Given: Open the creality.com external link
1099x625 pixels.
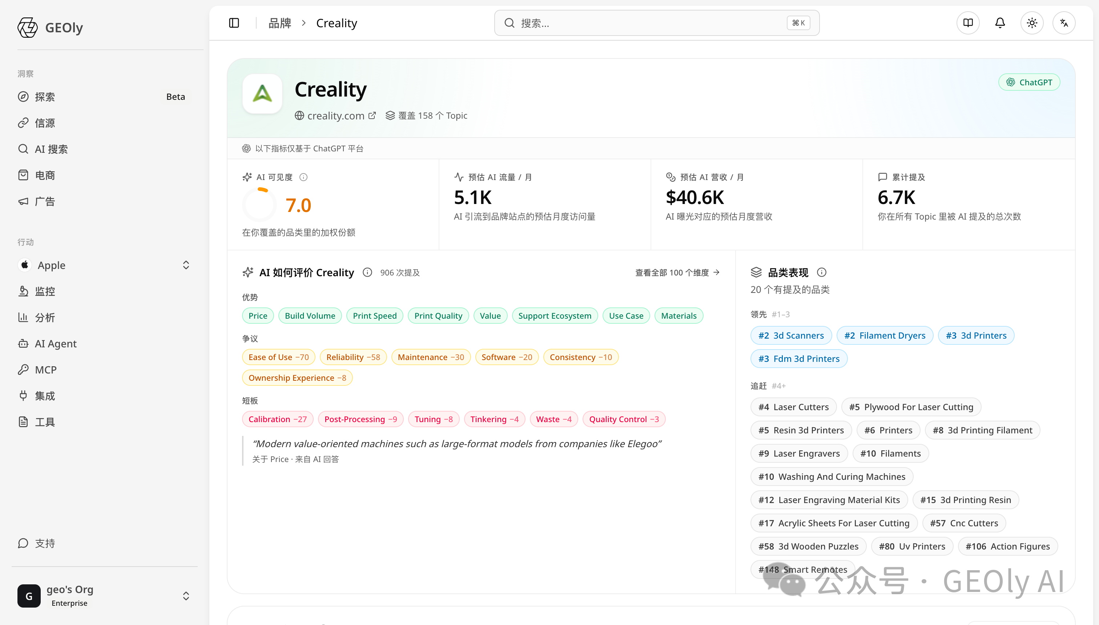Looking at the screenshot, I should coord(335,115).
